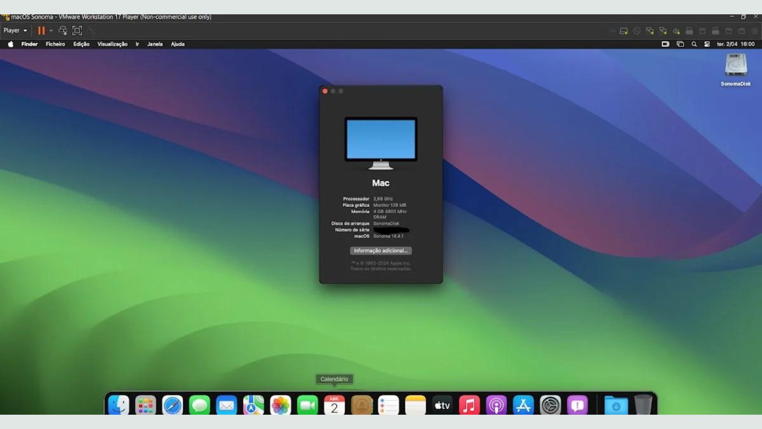Open Feedback Assistant from the Dock
762x429 pixels.
click(x=577, y=405)
